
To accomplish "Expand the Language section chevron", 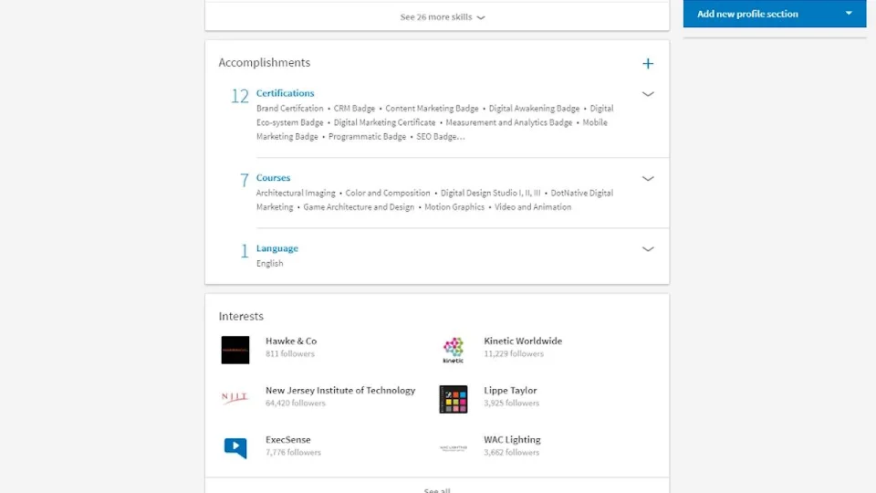I will [648, 249].
